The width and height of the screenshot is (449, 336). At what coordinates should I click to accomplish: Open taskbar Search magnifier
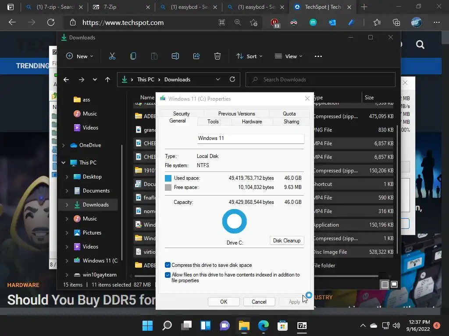click(x=167, y=325)
